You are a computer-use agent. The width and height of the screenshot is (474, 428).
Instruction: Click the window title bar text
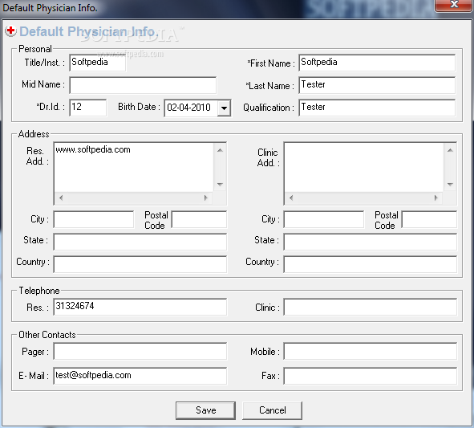50,8
